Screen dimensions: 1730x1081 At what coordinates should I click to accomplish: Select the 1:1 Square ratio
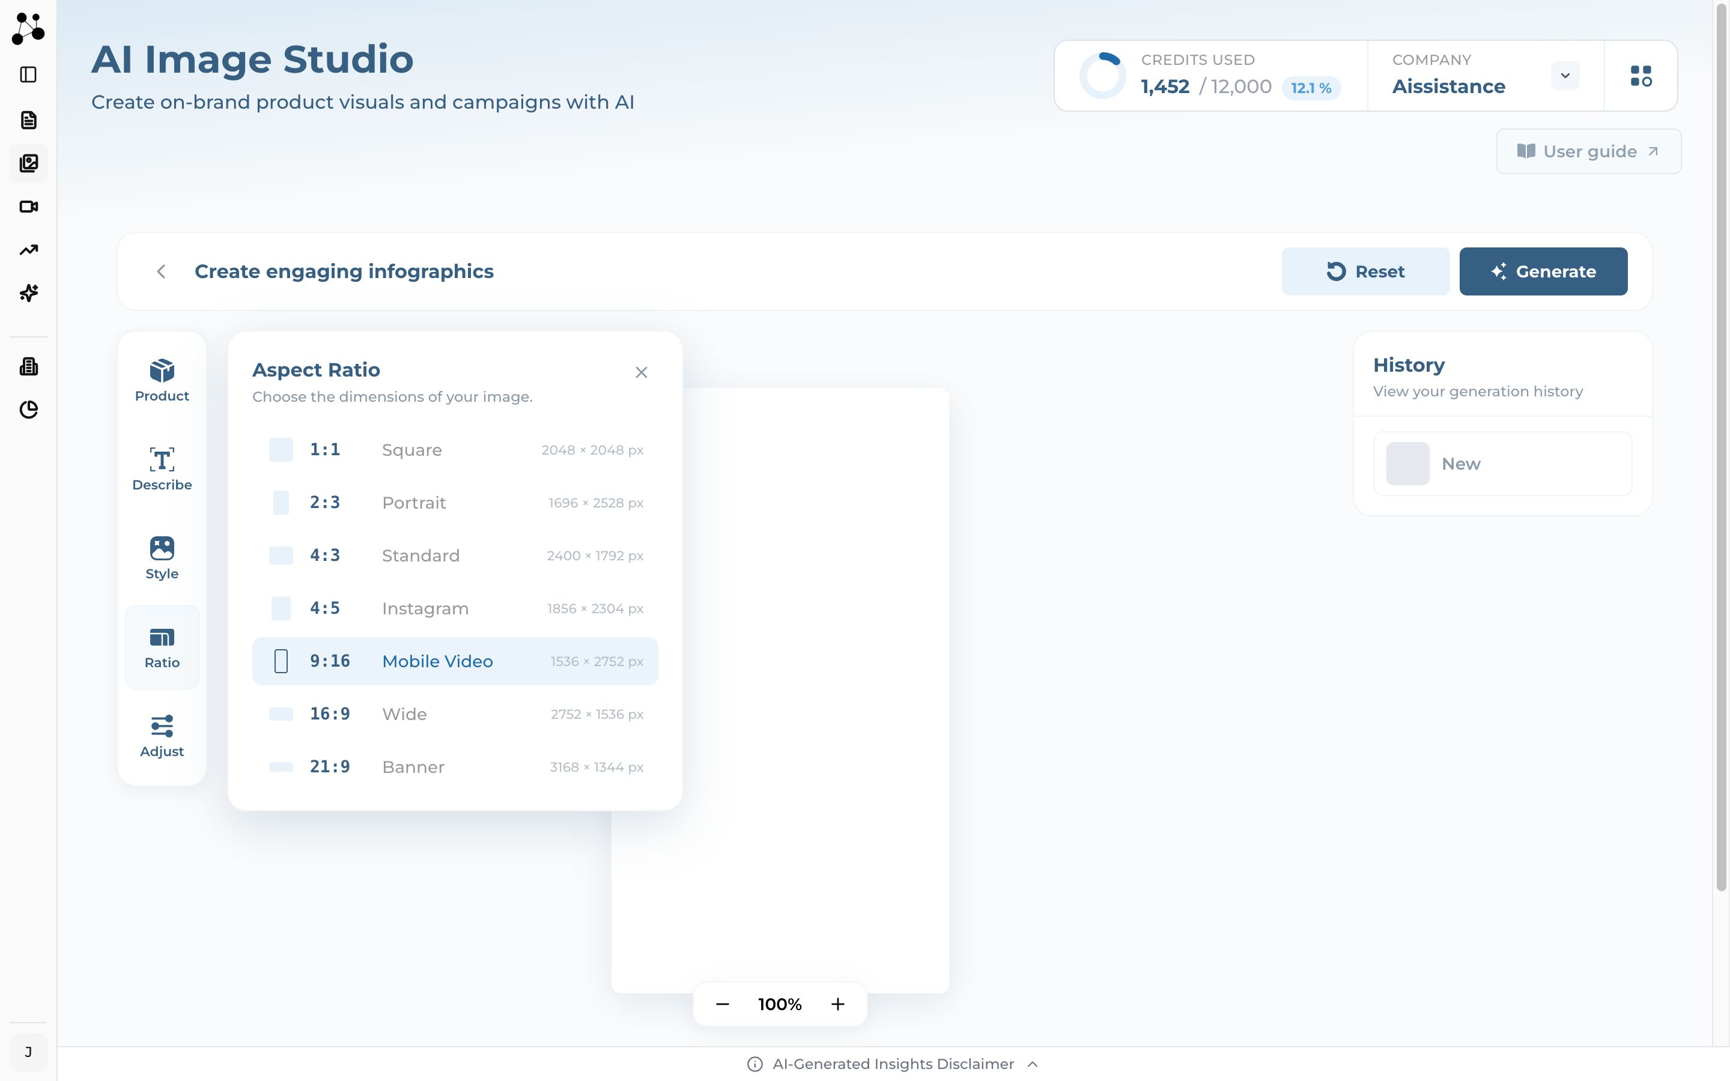point(455,450)
